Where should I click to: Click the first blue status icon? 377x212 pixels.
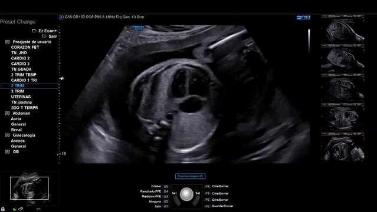pyautogui.click(x=299, y=18)
